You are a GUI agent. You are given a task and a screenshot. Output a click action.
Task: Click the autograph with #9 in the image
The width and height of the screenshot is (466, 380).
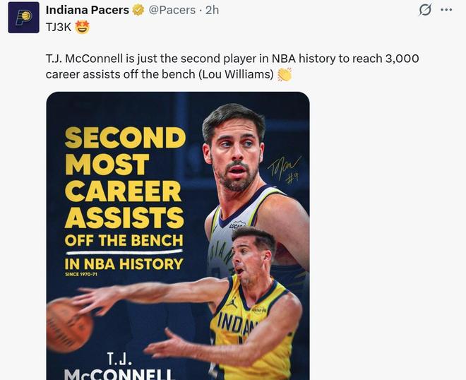tap(285, 170)
